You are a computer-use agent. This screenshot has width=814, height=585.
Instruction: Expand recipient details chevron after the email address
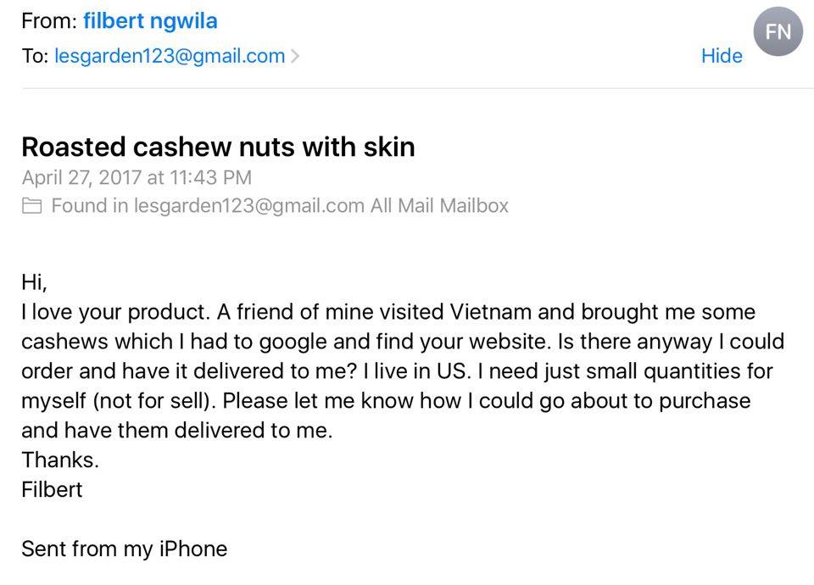(295, 56)
